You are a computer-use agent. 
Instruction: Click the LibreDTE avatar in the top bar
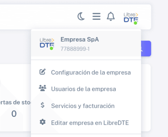[131, 18]
